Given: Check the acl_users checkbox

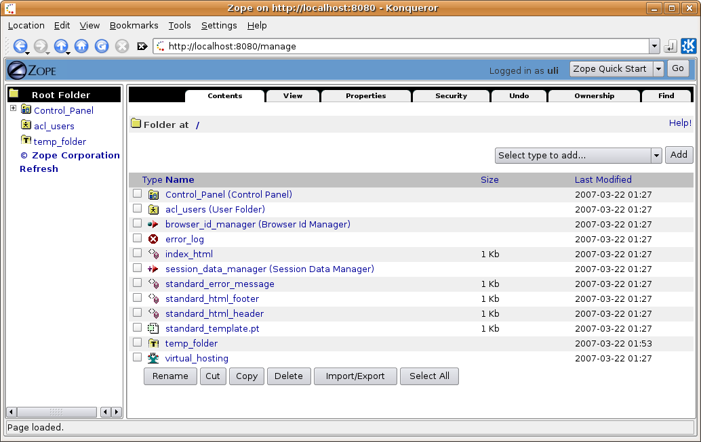Looking at the screenshot, I should click(x=137, y=208).
